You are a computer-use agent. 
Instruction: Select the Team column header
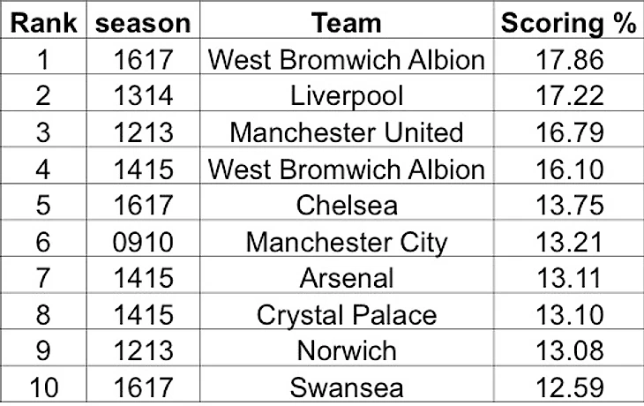coord(346,24)
